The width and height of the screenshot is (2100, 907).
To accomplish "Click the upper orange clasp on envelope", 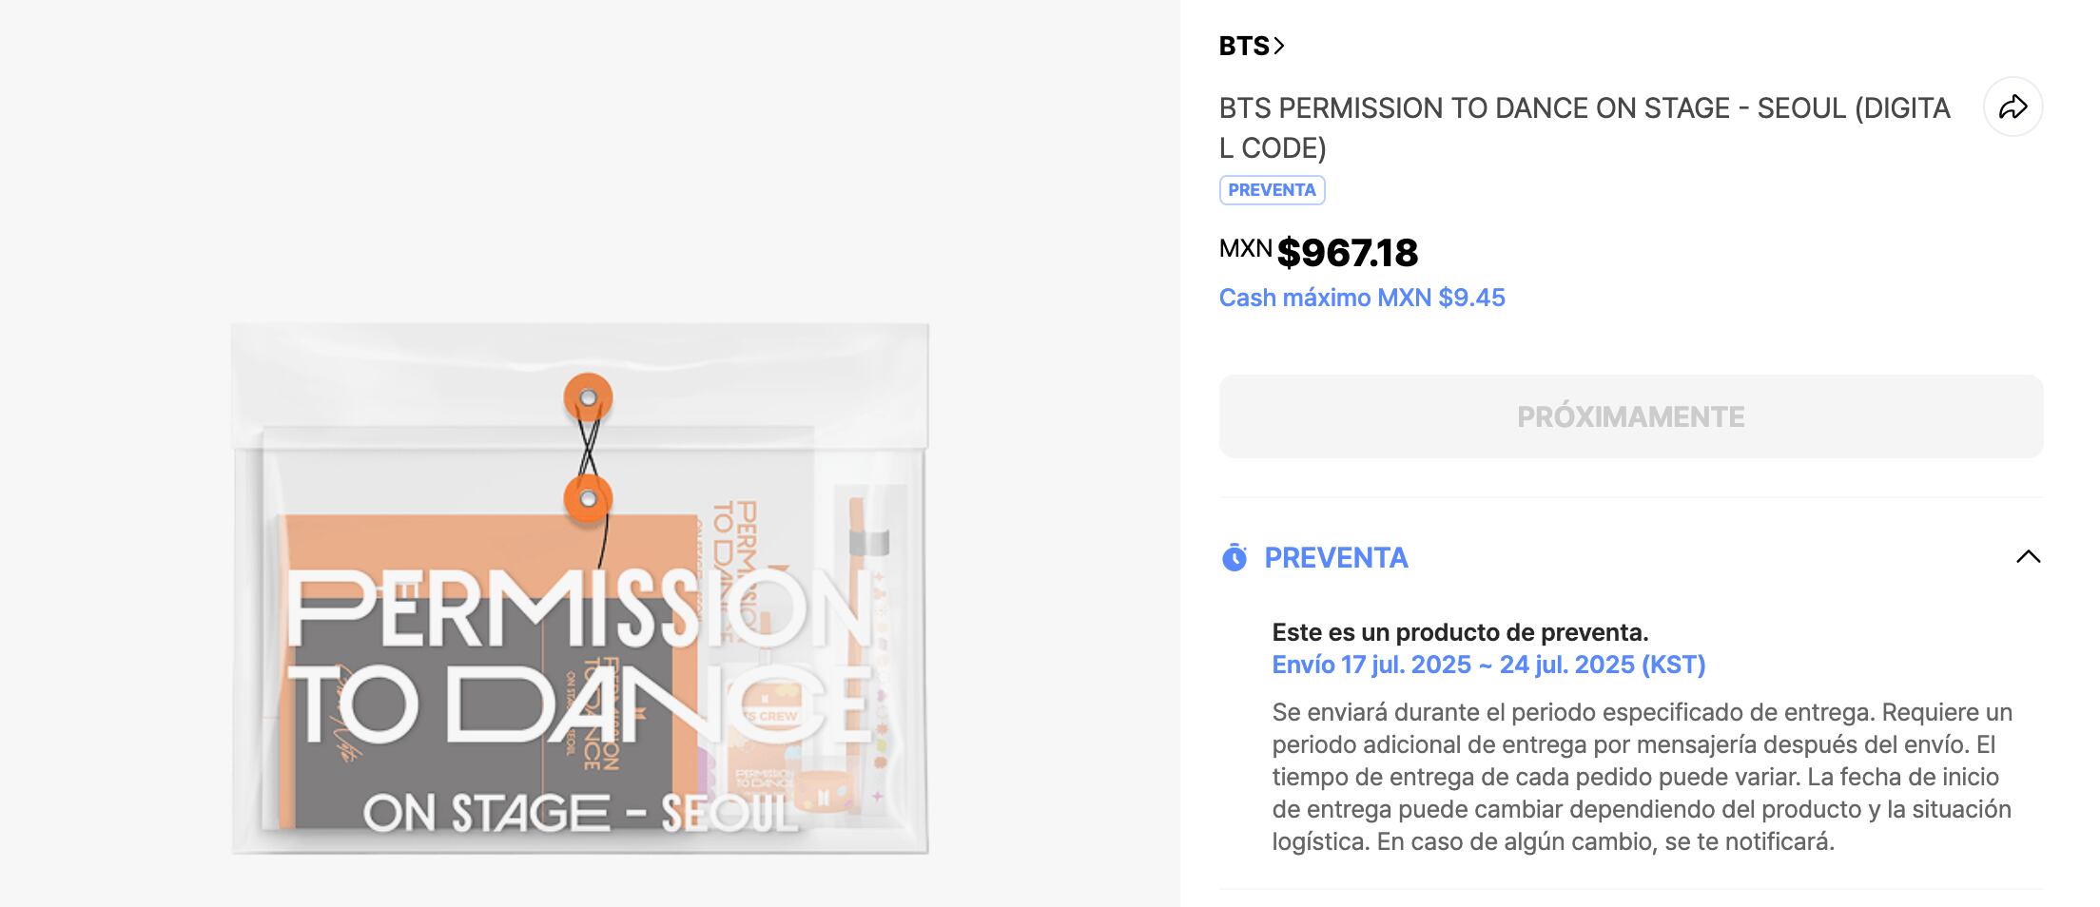I will click(588, 397).
